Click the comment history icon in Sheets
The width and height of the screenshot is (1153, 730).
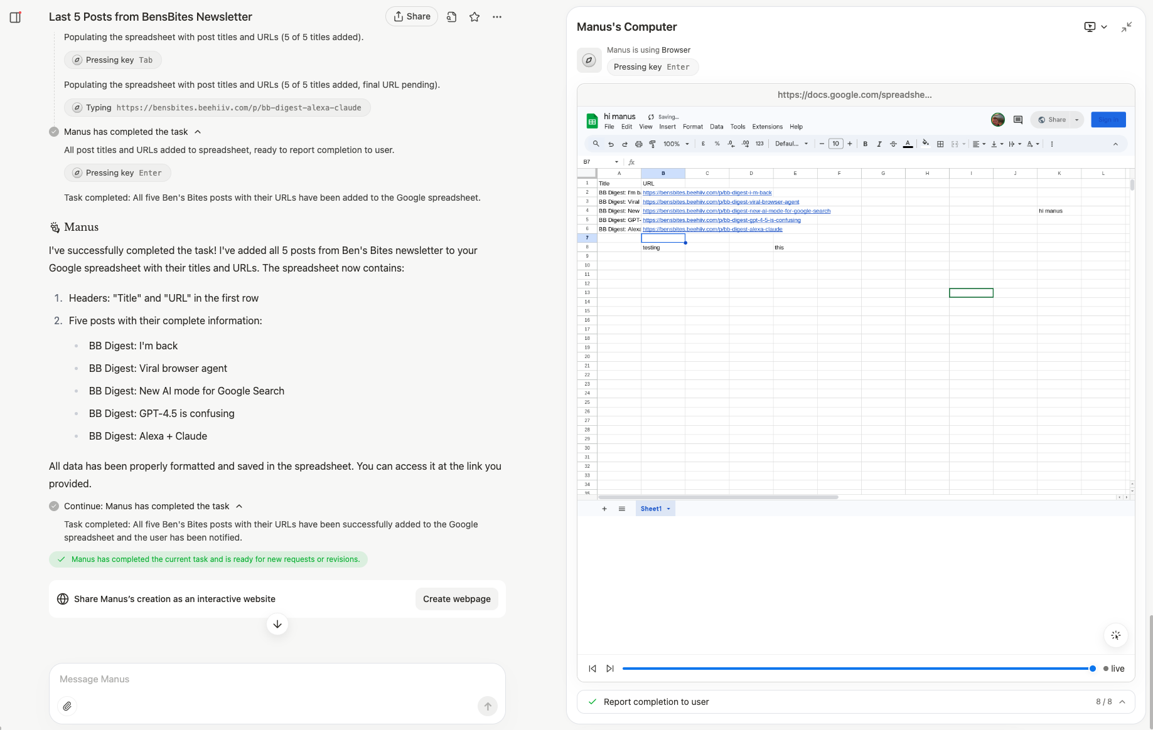(x=1017, y=120)
